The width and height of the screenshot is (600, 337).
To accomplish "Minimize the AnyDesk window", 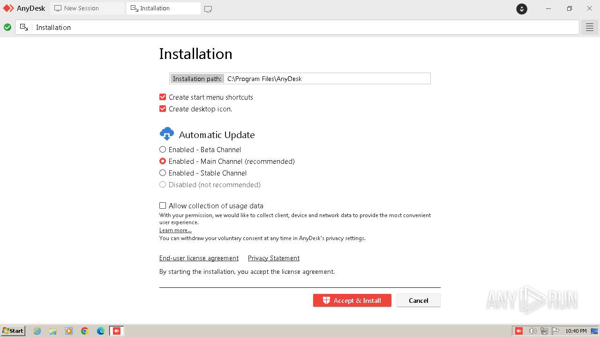I will [548, 8].
